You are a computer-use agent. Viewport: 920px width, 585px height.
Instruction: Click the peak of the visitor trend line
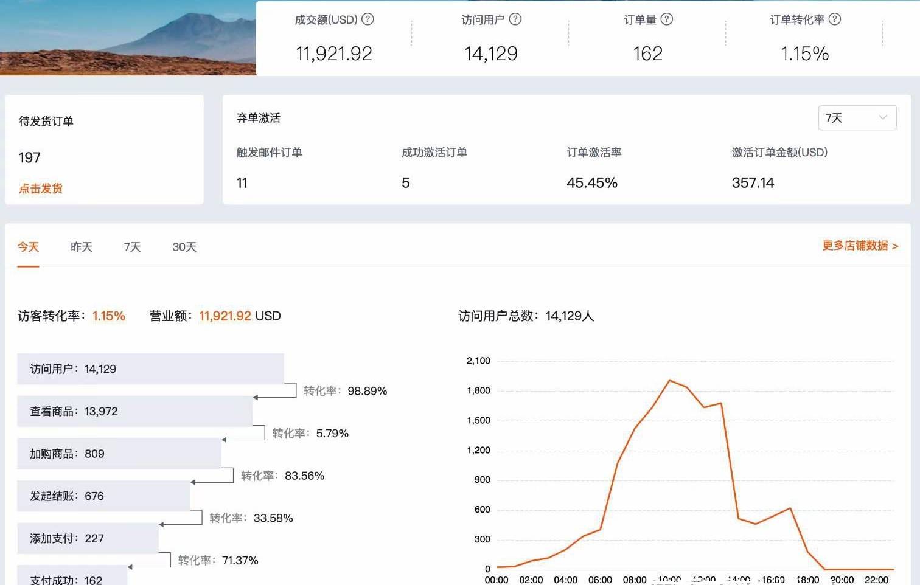coord(671,380)
